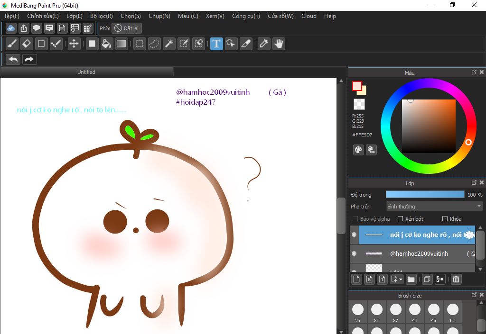Select the Eyedropper tool

[x=264, y=44]
